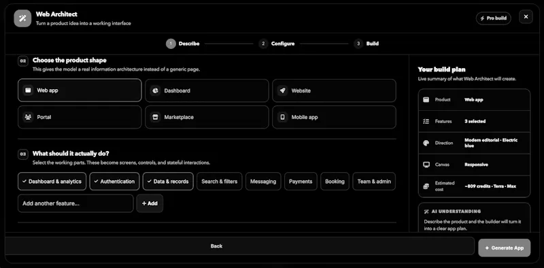Go to step 2 Configure

[277, 44]
